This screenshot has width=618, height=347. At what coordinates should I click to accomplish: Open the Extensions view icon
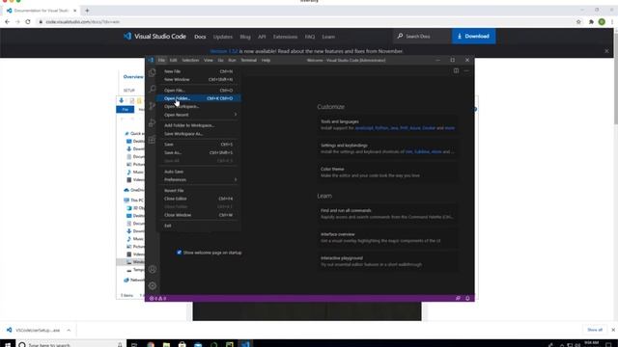pos(153,140)
